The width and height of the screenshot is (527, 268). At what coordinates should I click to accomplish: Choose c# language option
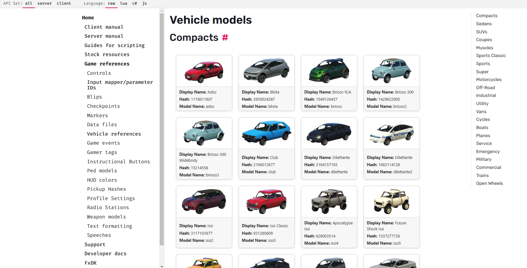click(x=134, y=3)
